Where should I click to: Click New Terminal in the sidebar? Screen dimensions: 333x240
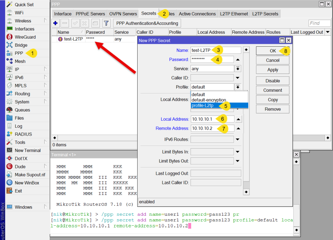coord(28,150)
